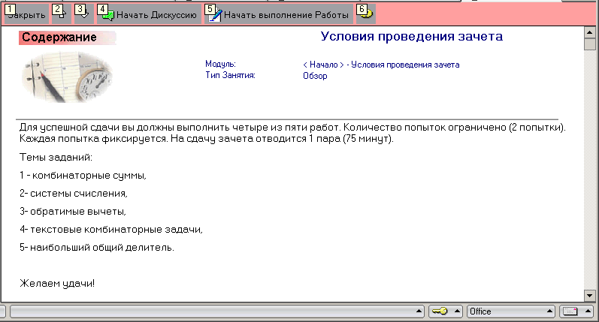Click Начать выполнение Работы button
The height and width of the screenshot is (322, 599).
[x=279, y=14]
